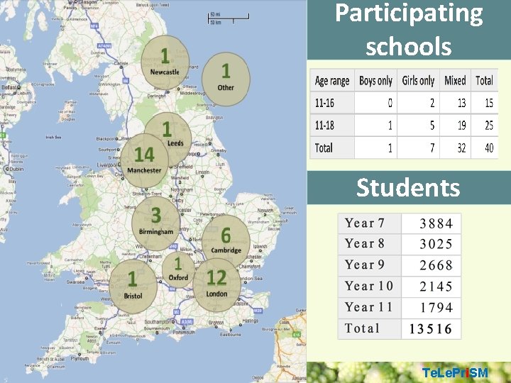Click the Year 7 row label

[x=370, y=223]
